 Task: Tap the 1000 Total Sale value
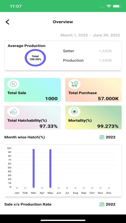click(x=51, y=99)
